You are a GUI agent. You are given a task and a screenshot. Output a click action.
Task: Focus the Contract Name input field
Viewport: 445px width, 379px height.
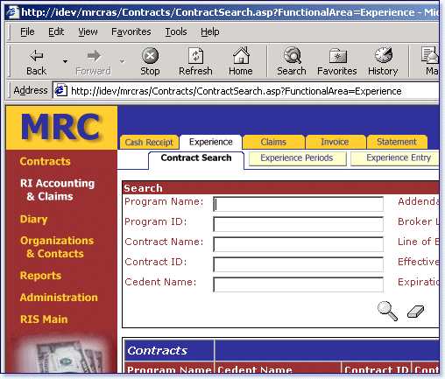[298, 244]
